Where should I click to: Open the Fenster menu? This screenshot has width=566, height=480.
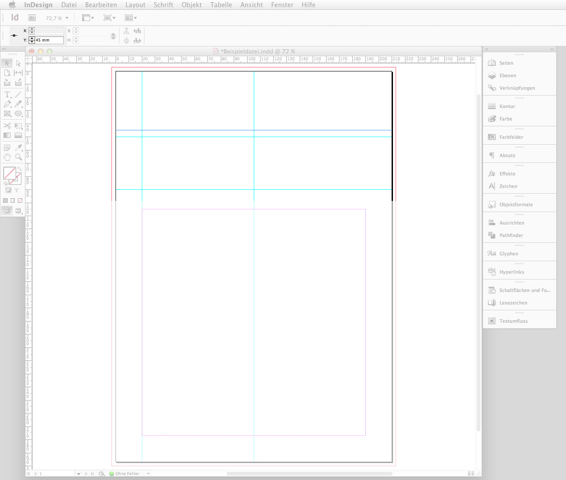[282, 5]
